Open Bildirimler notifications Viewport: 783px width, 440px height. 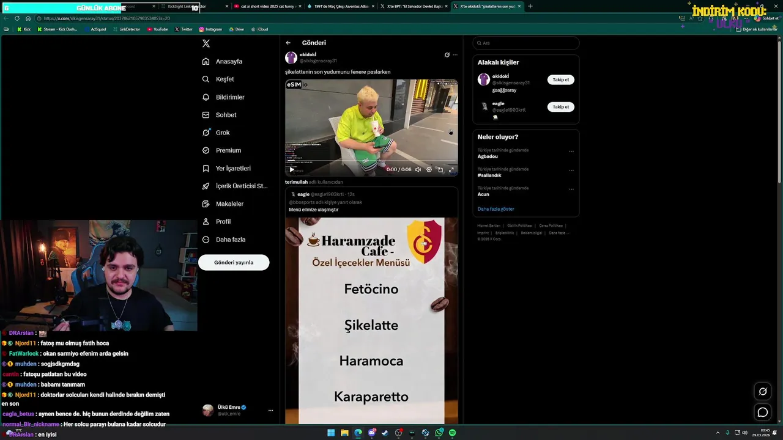pyautogui.click(x=223, y=97)
